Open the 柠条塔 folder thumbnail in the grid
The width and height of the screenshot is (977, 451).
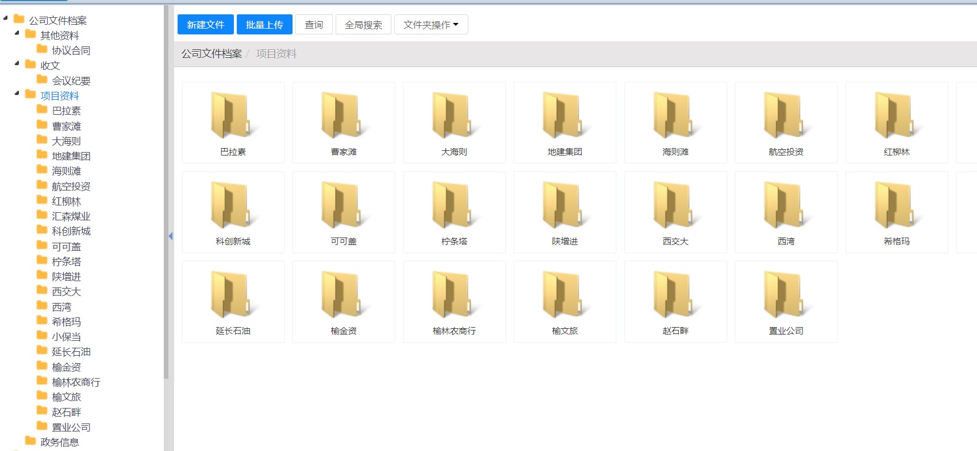[454, 212]
